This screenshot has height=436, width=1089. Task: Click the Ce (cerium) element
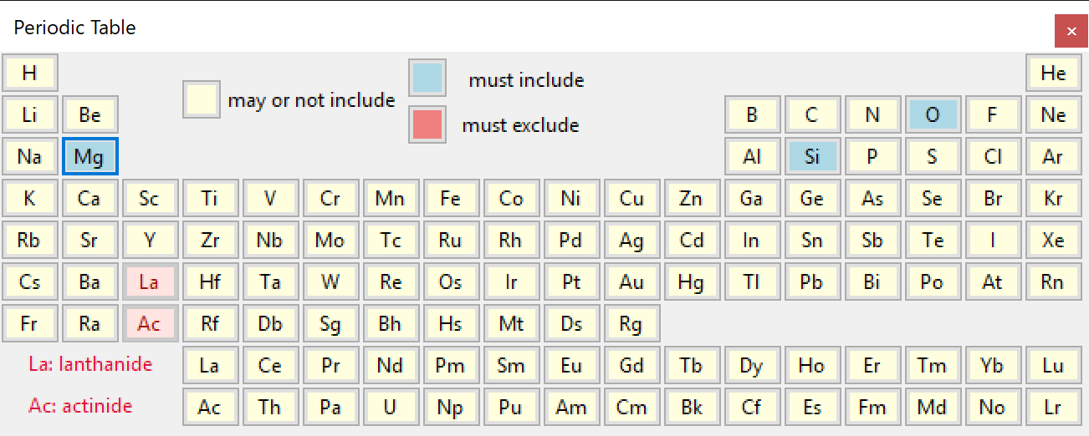[270, 365]
